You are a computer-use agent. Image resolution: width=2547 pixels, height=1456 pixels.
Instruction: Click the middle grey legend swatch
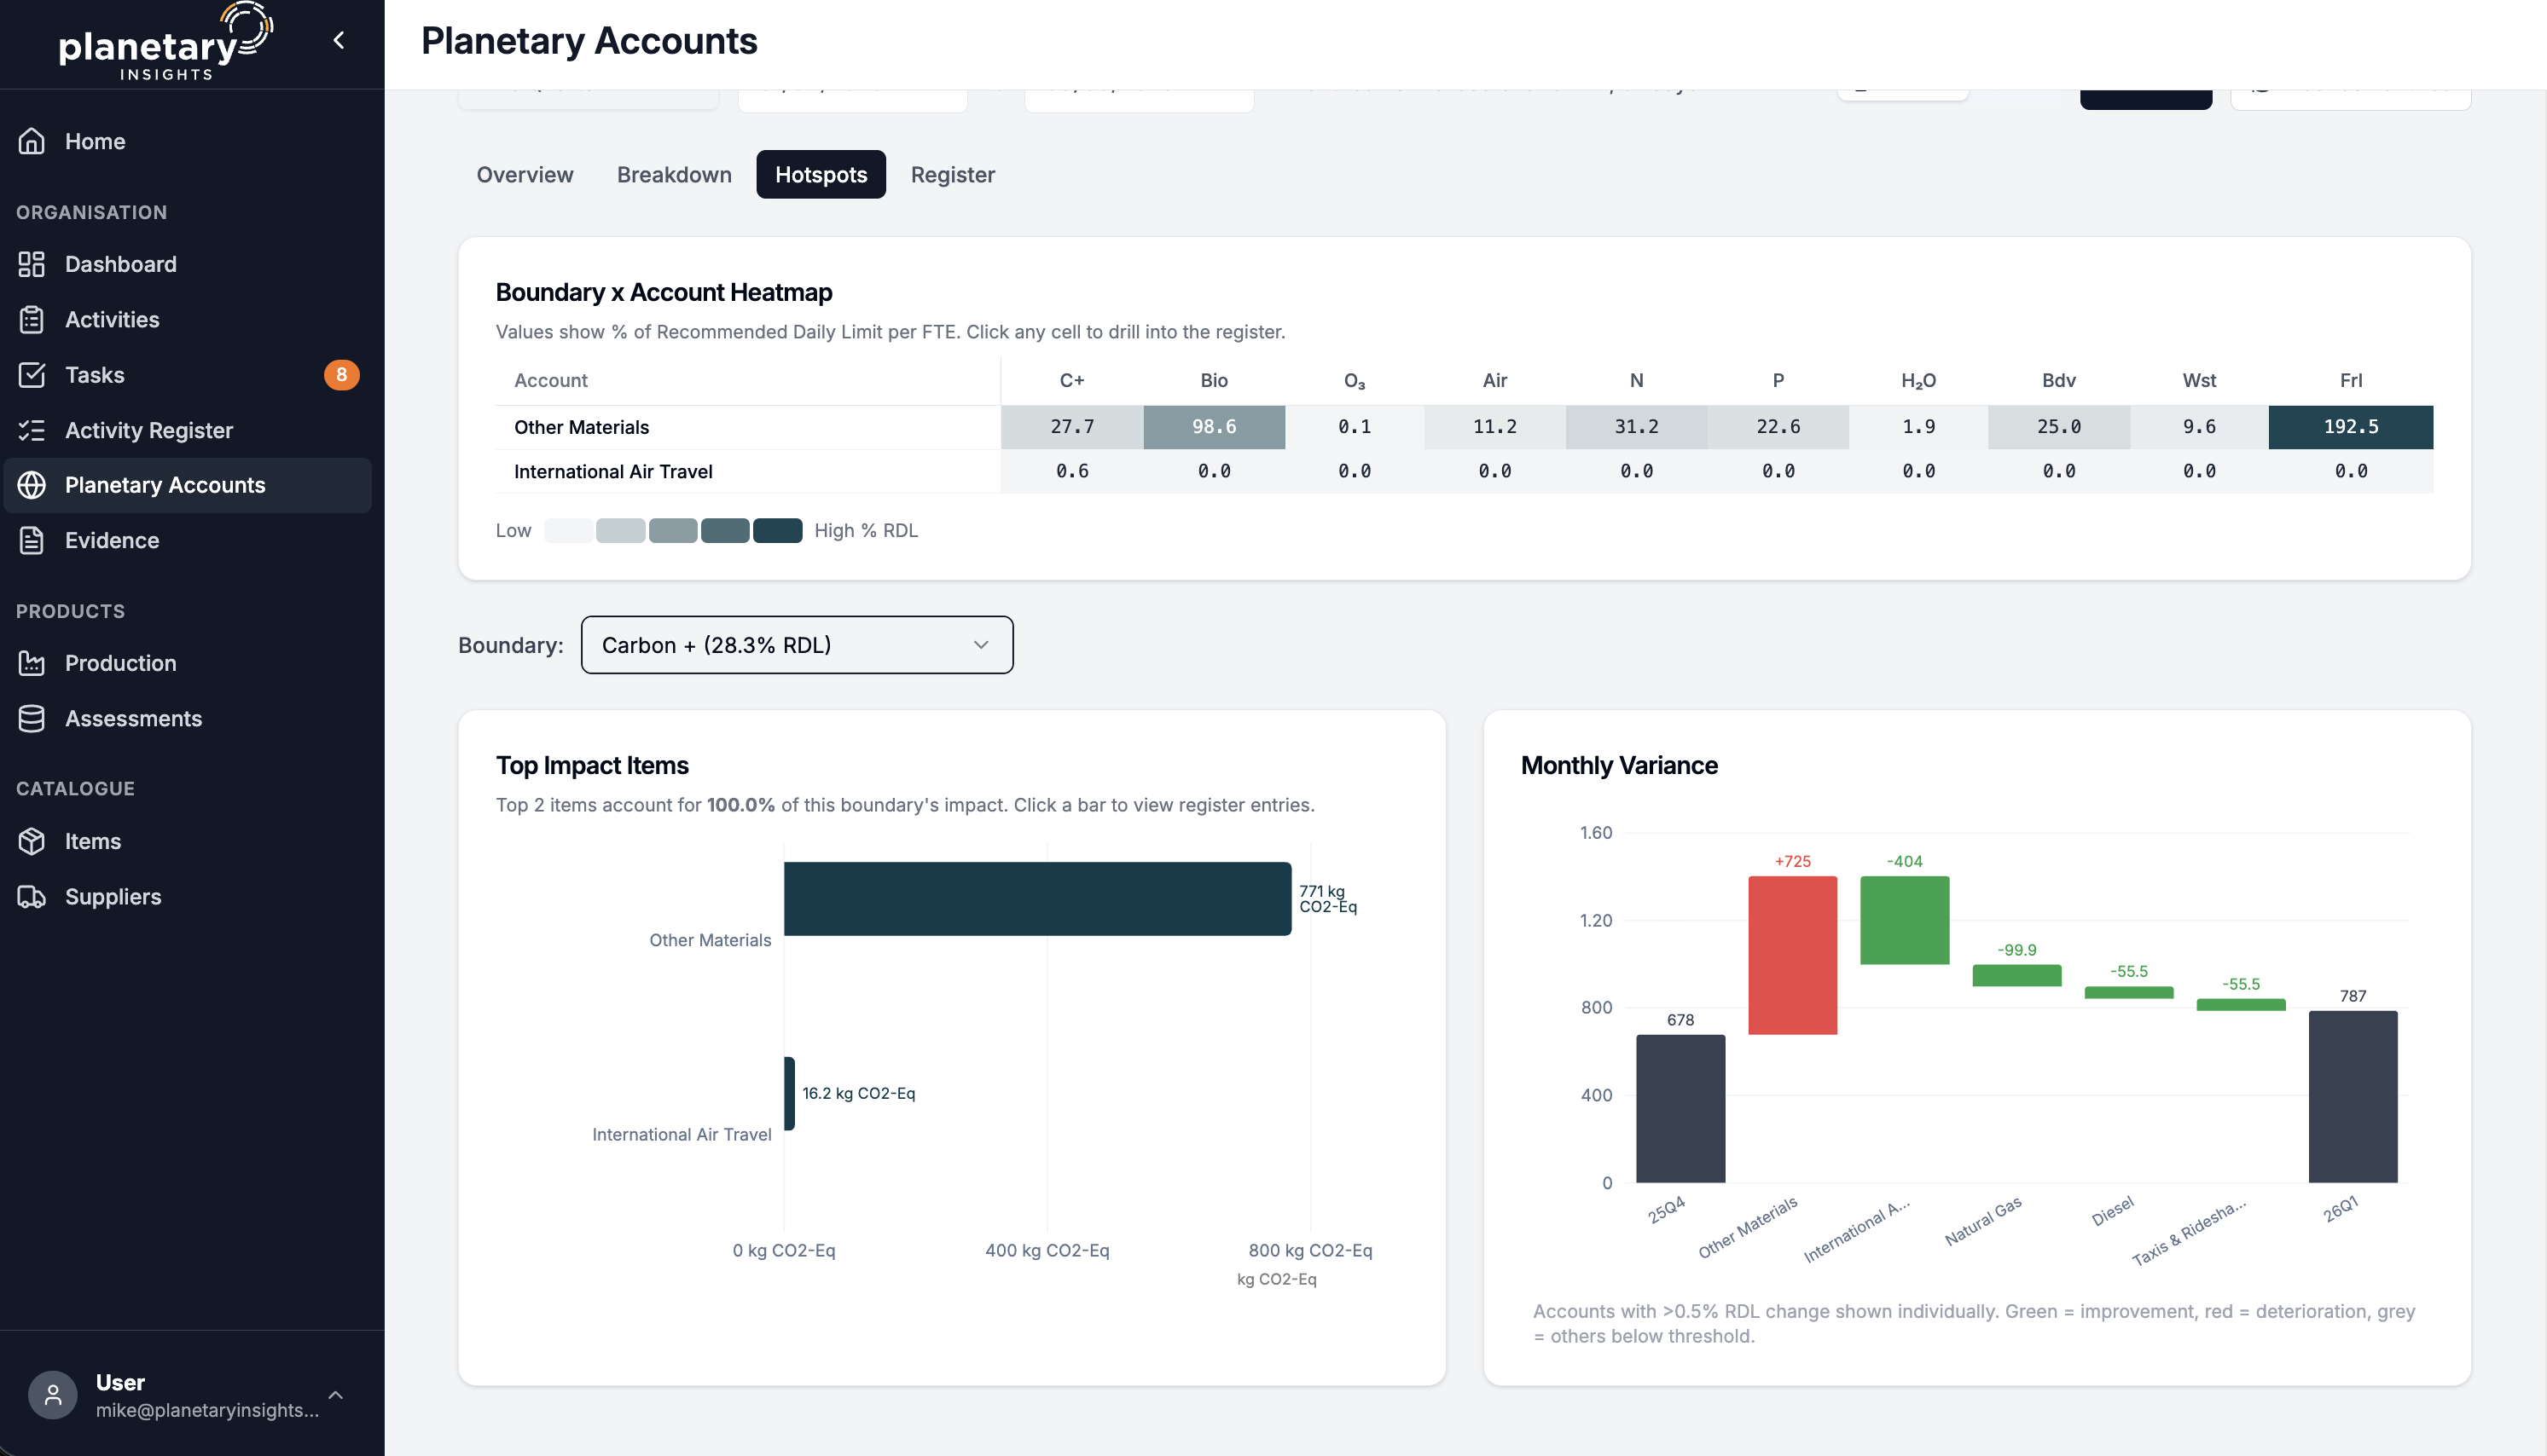[672, 530]
